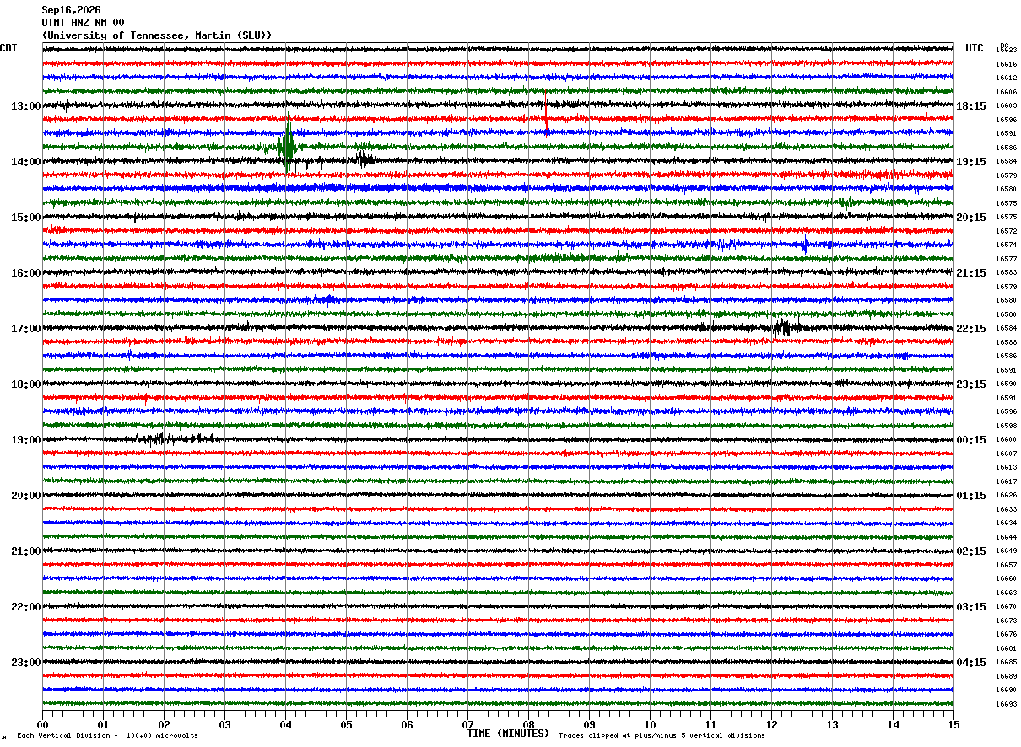1021x747 pixels.
Task: Click the 23:00 CDT time label
Action: tap(26, 663)
